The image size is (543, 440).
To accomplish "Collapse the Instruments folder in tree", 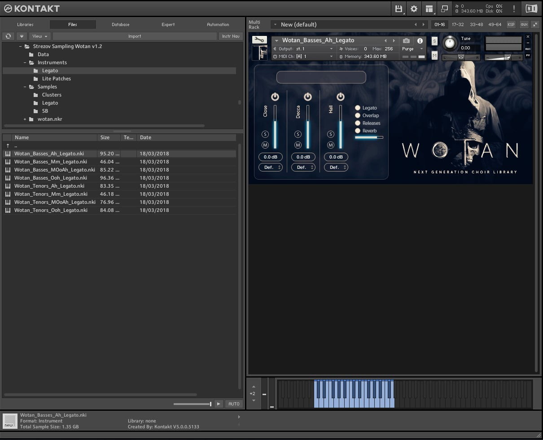I will (25, 62).
